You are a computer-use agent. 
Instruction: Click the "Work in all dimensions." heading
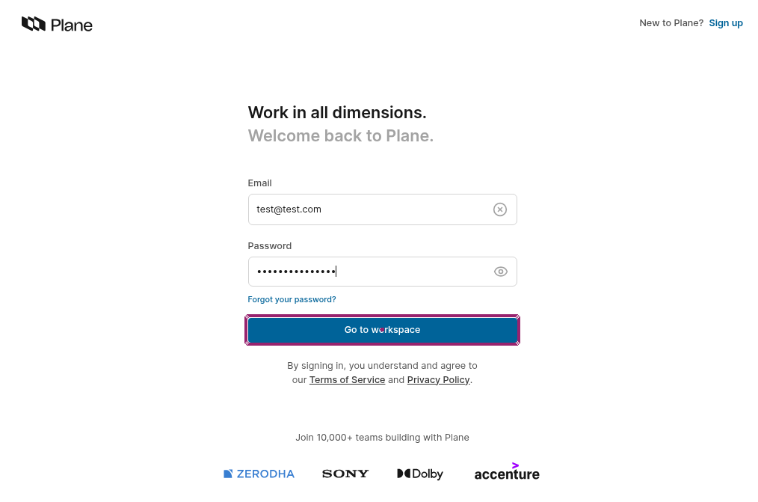pos(337,113)
